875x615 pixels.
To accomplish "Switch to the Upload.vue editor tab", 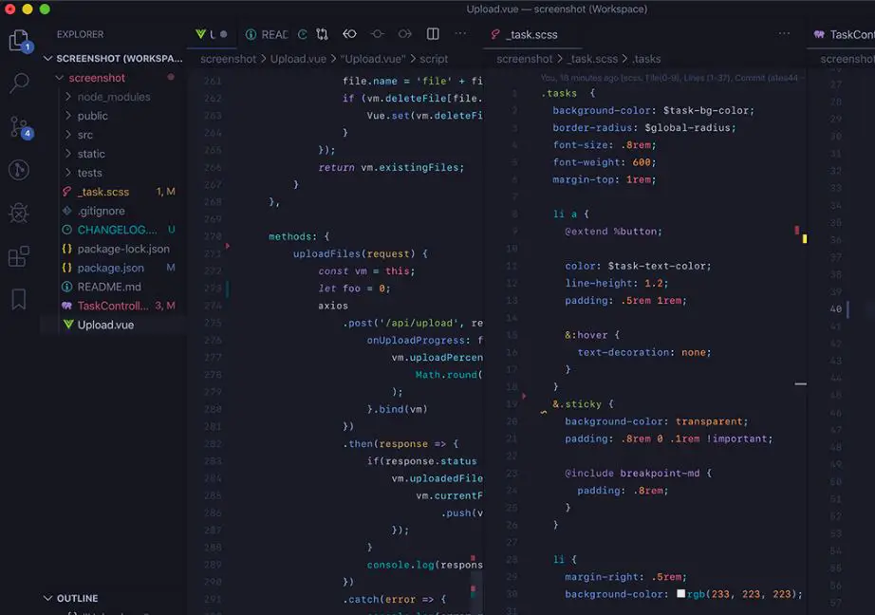I will [211, 34].
